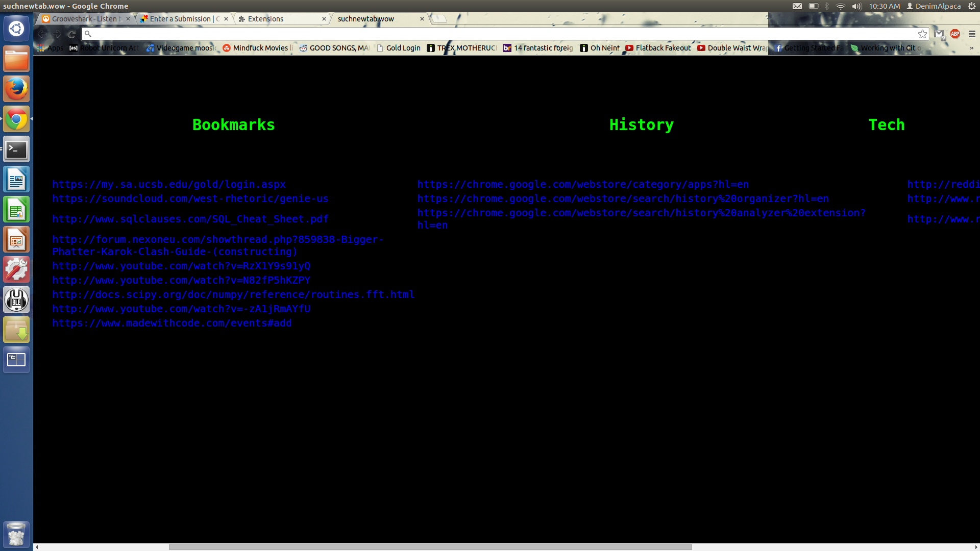The height and width of the screenshot is (551, 980).
Task: Click the reload page button
Action: 72,34
